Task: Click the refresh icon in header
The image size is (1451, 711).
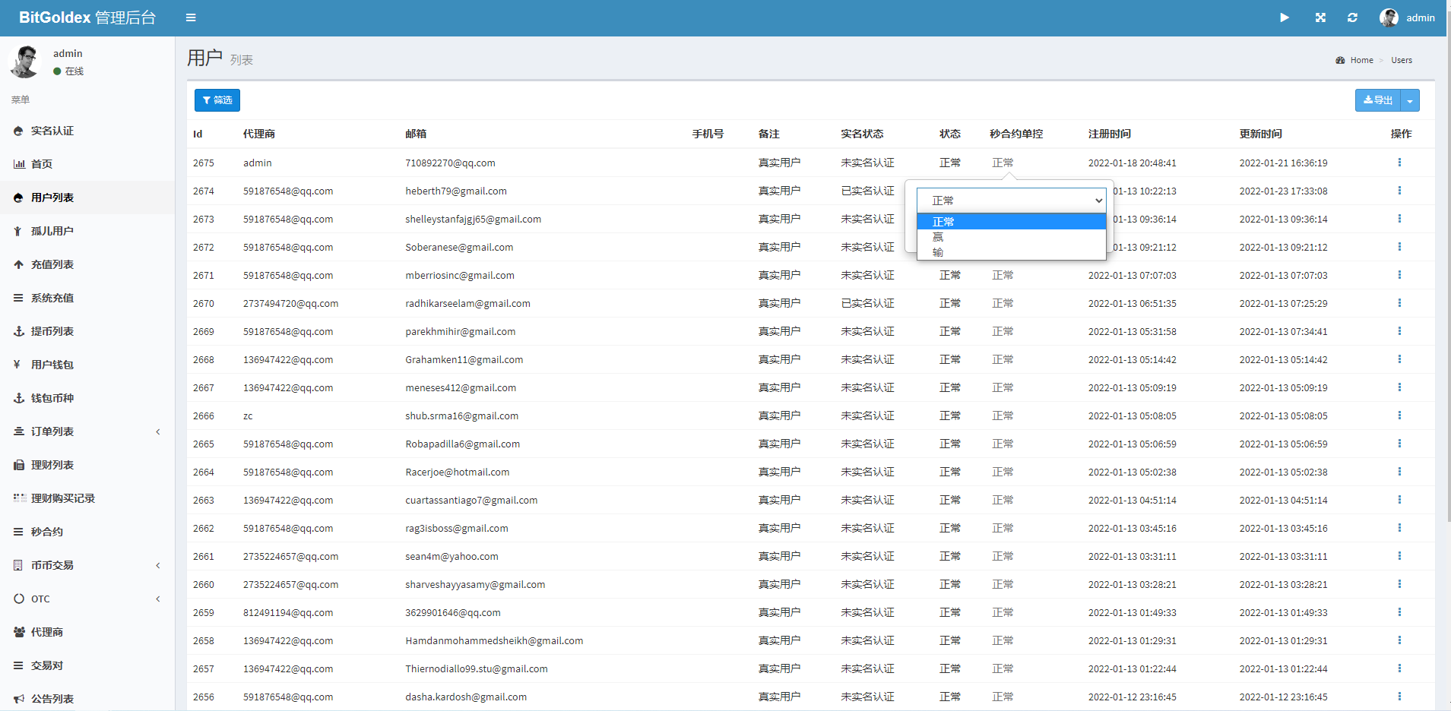Action: 1352,17
